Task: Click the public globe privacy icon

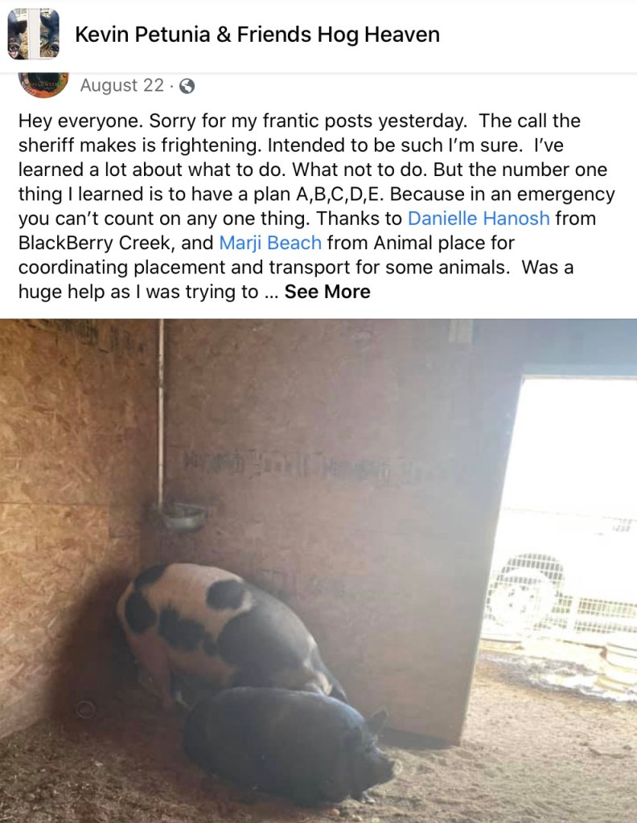Action: click(187, 85)
